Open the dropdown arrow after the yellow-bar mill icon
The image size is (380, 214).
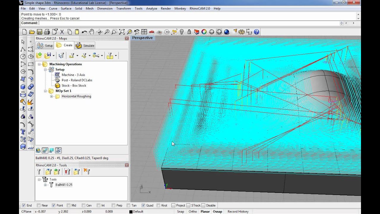[x=77, y=56]
